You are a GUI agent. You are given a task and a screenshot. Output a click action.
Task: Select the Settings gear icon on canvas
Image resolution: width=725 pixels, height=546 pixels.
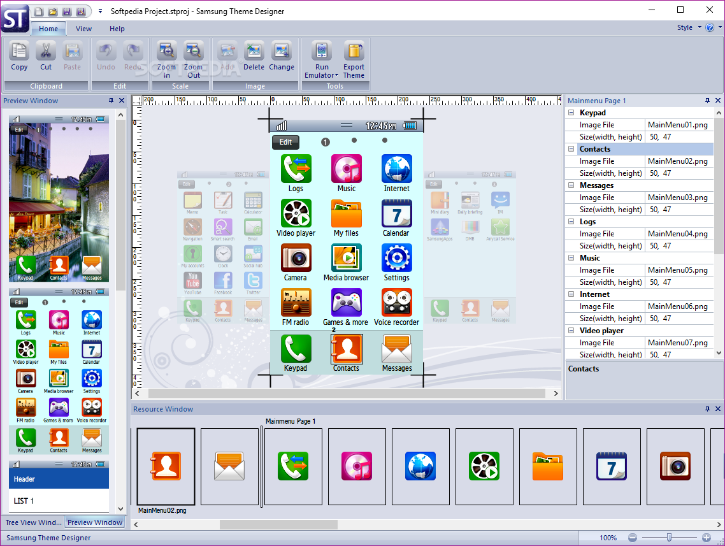(x=397, y=258)
